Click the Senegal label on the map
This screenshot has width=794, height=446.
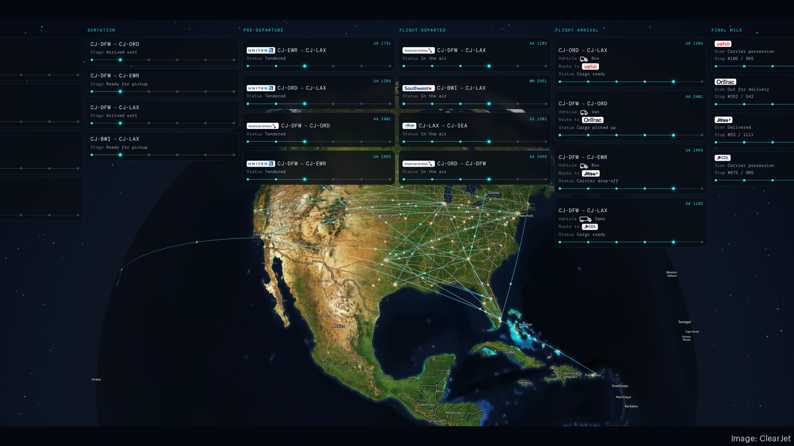[x=684, y=322]
